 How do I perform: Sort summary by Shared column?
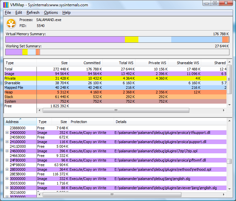tap(214, 63)
